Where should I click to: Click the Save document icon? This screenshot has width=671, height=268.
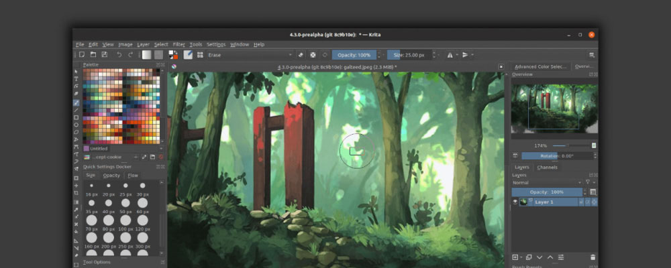[105, 54]
